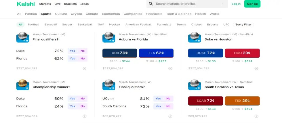Switch to the All categories tab

(x=19, y=14)
